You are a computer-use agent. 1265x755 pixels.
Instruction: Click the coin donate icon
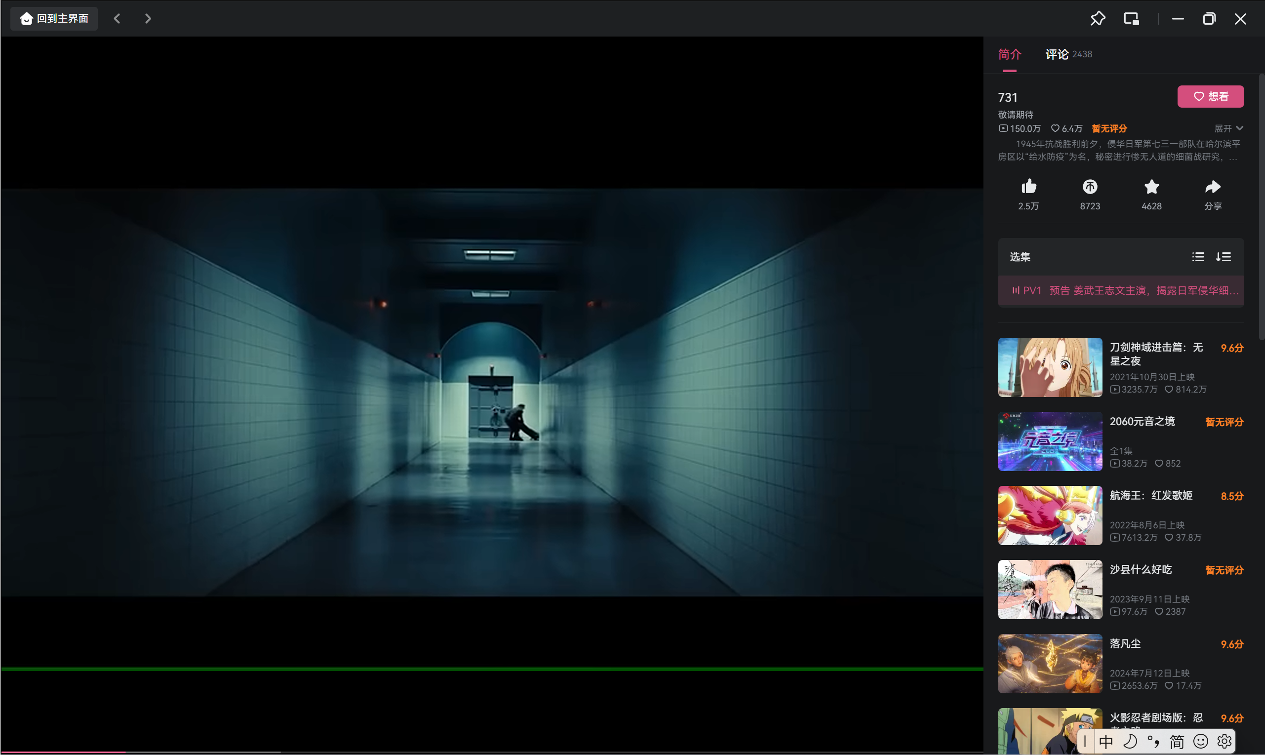point(1090,187)
